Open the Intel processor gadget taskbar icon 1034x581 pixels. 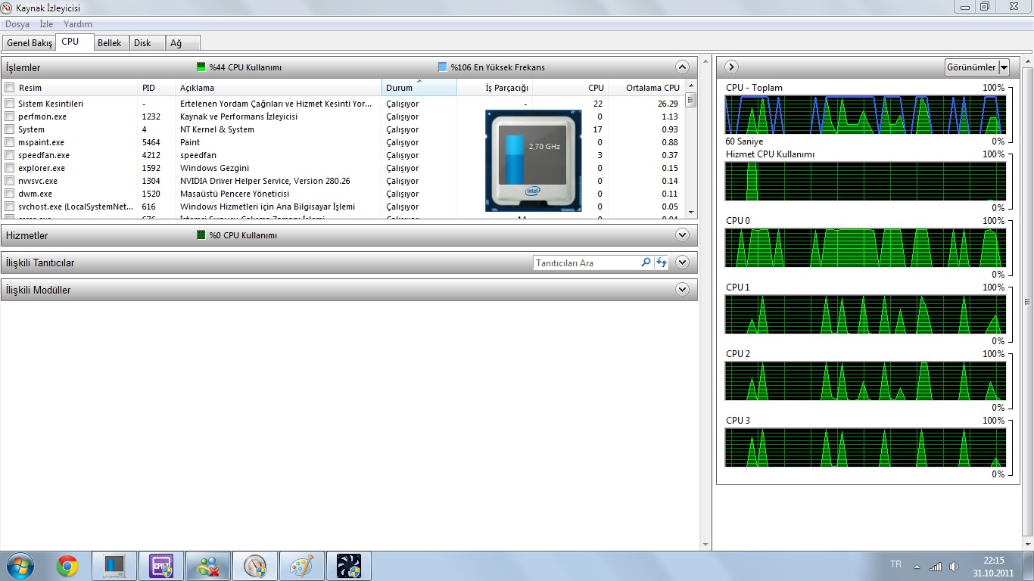[114, 566]
